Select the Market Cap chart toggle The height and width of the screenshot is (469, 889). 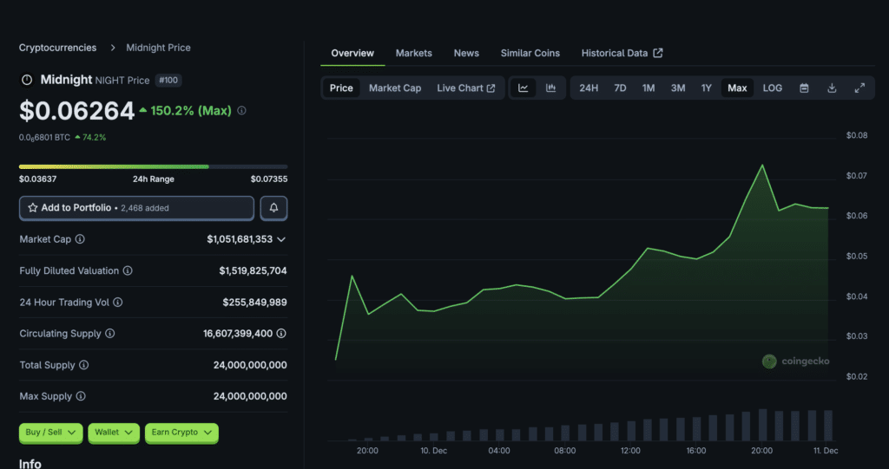pyautogui.click(x=394, y=88)
